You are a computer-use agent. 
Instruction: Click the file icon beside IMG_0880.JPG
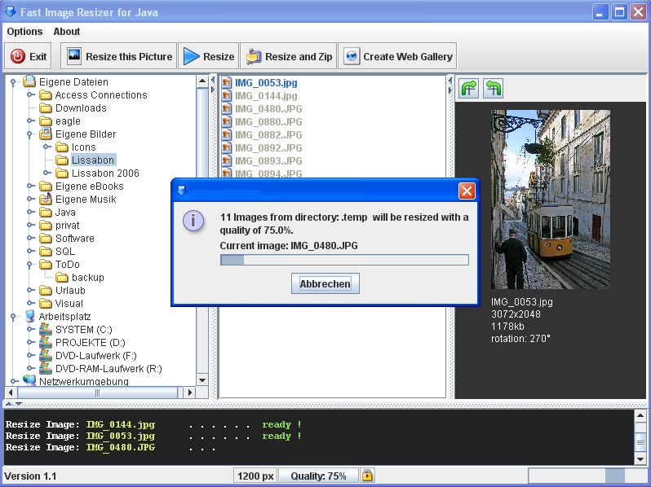226,122
